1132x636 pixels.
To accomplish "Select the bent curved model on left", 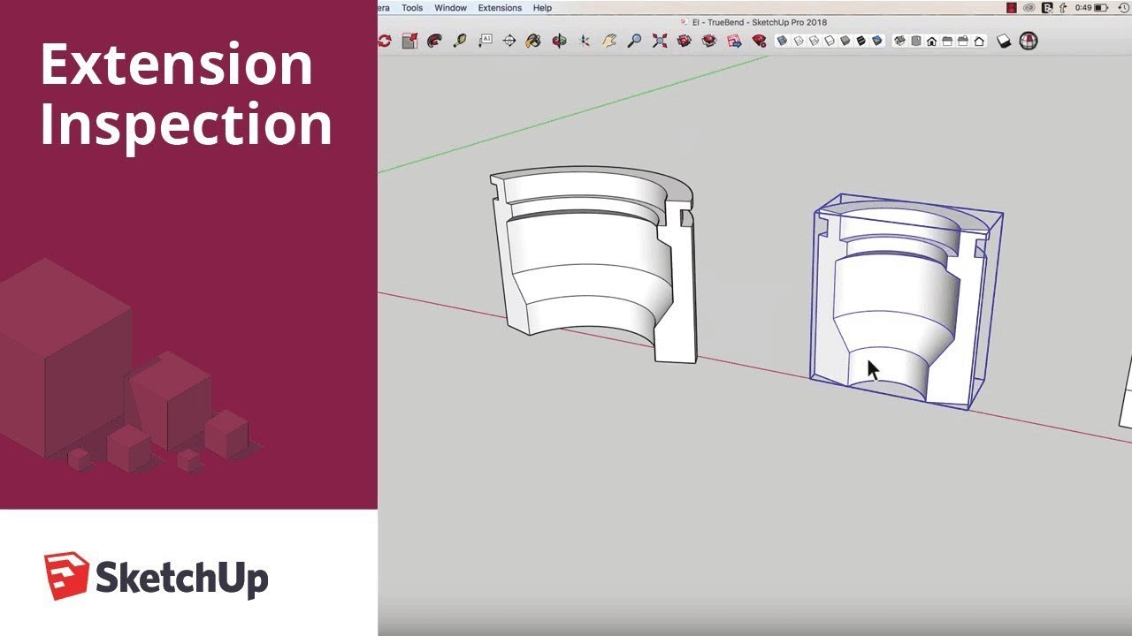I will pos(593,263).
